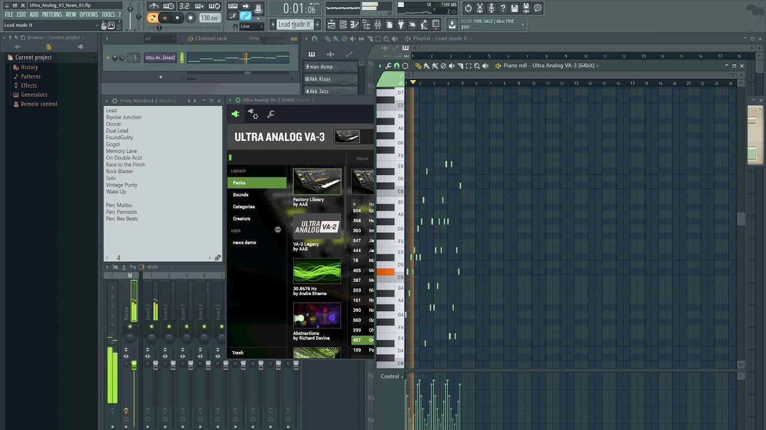766x430 pixels.
Task: Open the FILE menu
Action: pyautogui.click(x=9, y=14)
